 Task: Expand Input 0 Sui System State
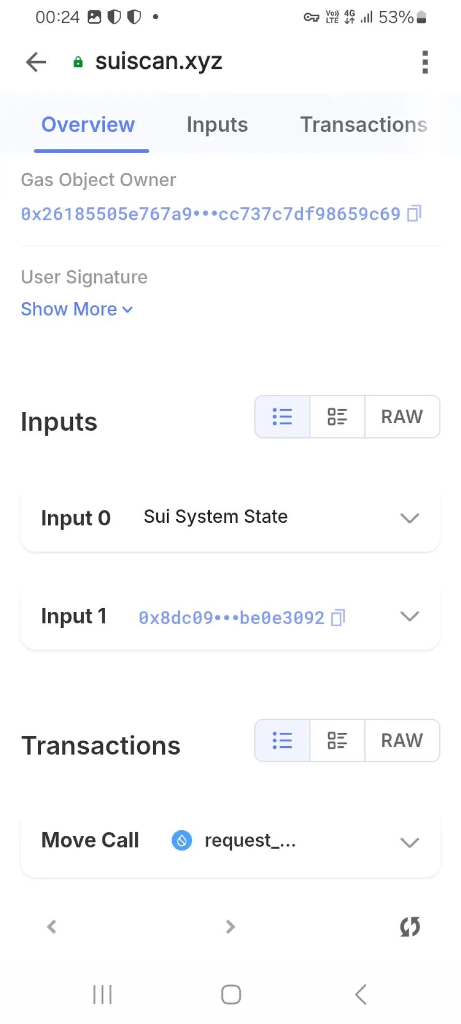pos(409,518)
